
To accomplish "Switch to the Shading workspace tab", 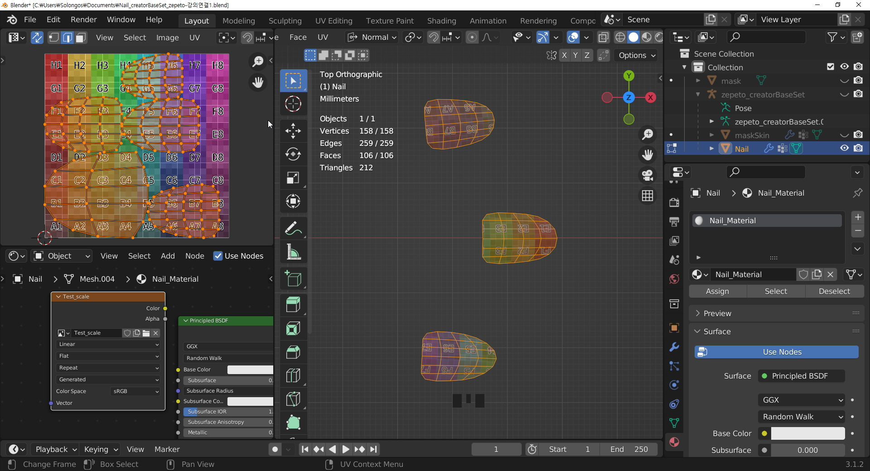I will point(441,21).
